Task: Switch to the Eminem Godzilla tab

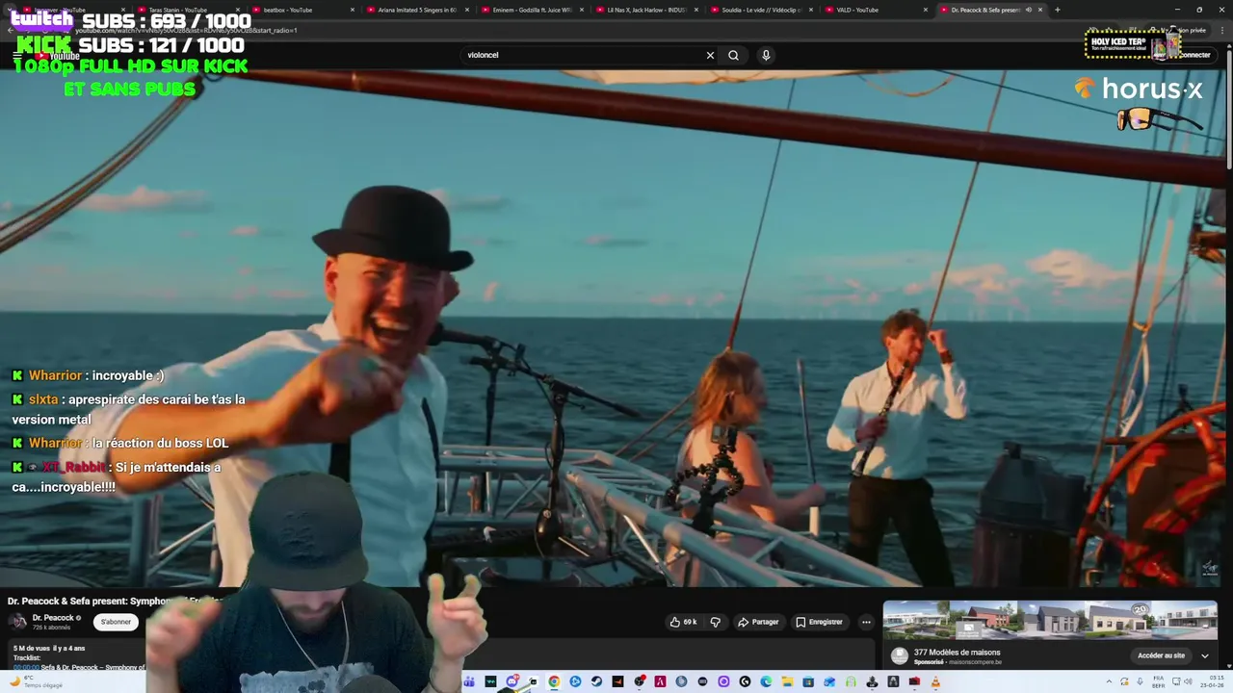Action: tap(532, 10)
